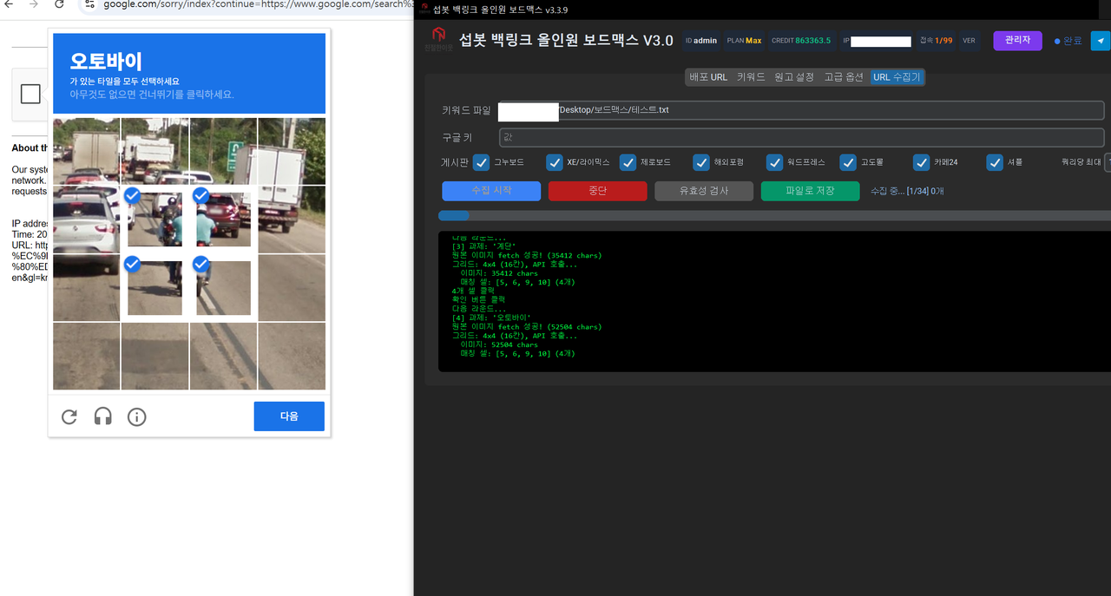Click the 수집 중... [1/34] 0개 status text
Image resolution: width=1111 pixels, height=596 pixels.
[907, 191]
